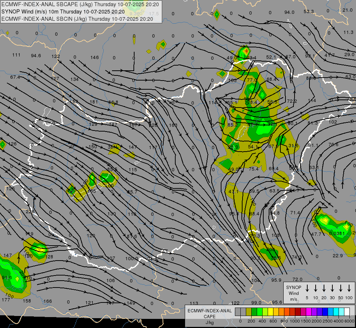Click the 130 value on the map
The width and height of the screenshot is (356, 328).
112,214
